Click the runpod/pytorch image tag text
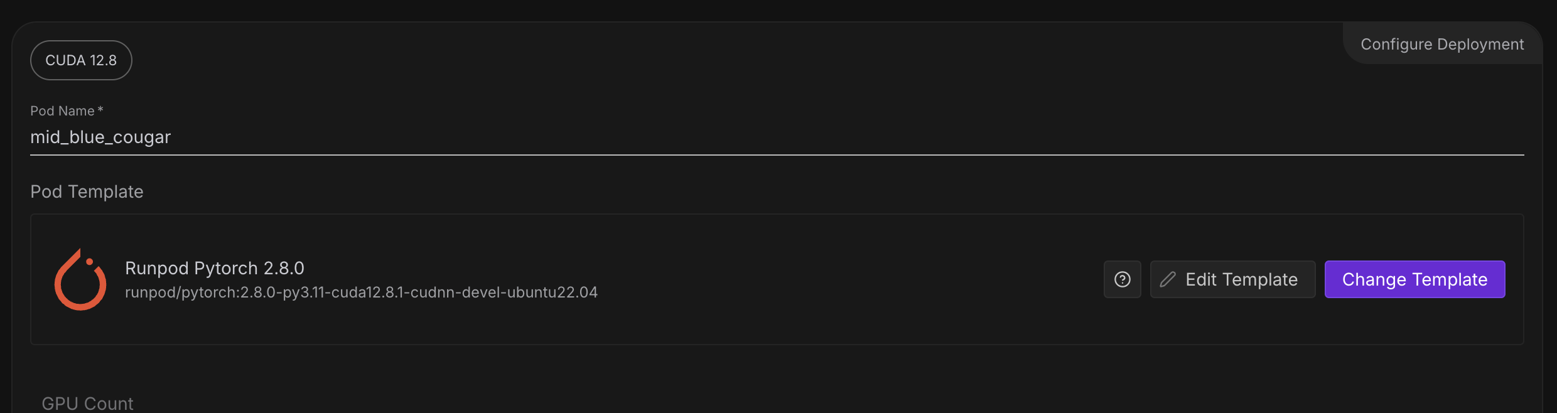 (361, 292)
